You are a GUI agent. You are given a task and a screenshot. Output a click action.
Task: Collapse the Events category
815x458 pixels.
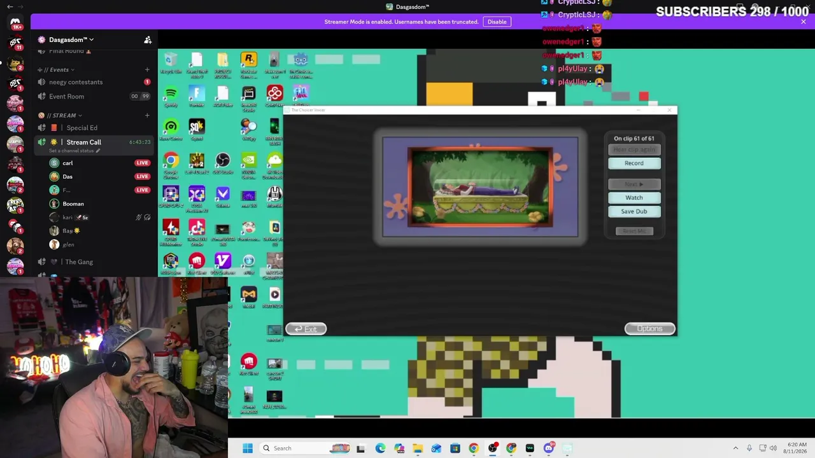point(57,69)
